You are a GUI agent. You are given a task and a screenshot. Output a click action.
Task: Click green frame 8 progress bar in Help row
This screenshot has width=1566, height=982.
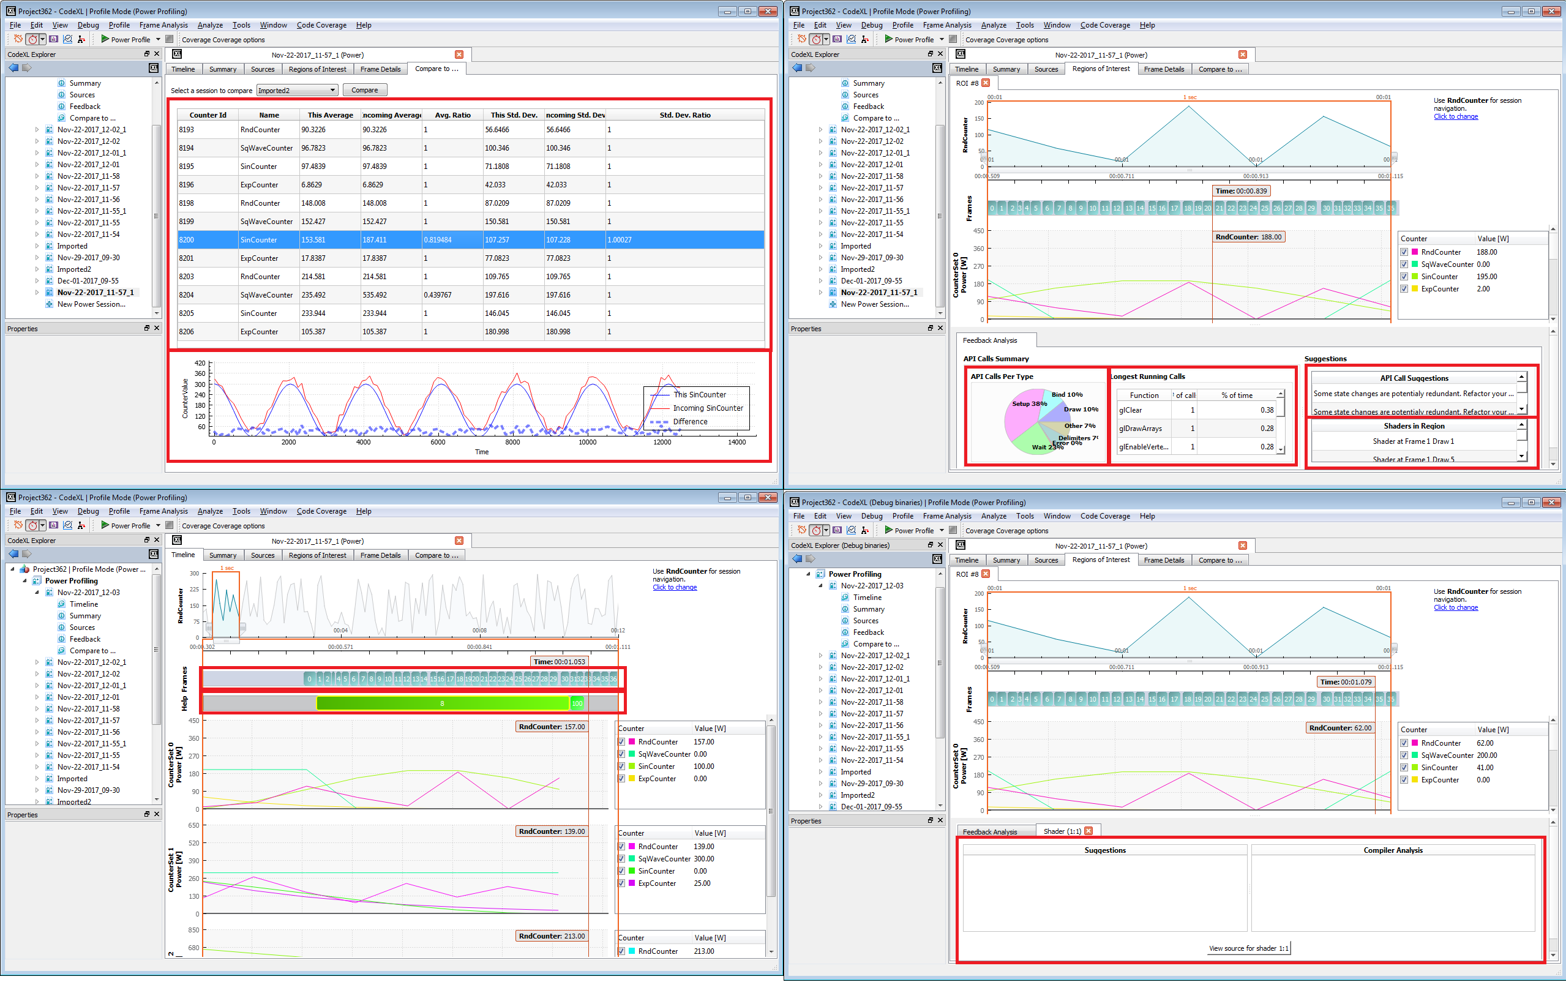442,703
